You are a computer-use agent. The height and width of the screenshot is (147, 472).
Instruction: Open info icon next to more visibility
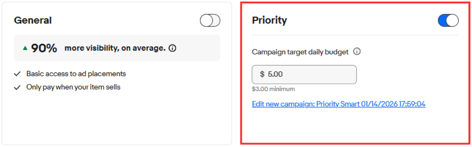[172, 48]
